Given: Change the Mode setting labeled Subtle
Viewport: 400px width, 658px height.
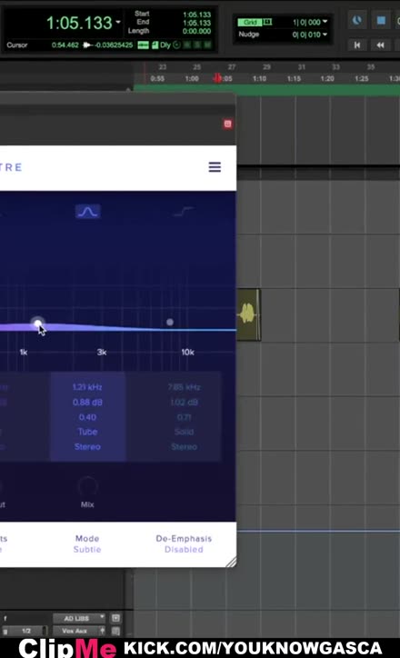Looking at the screenshot, I should click(87, 543).
